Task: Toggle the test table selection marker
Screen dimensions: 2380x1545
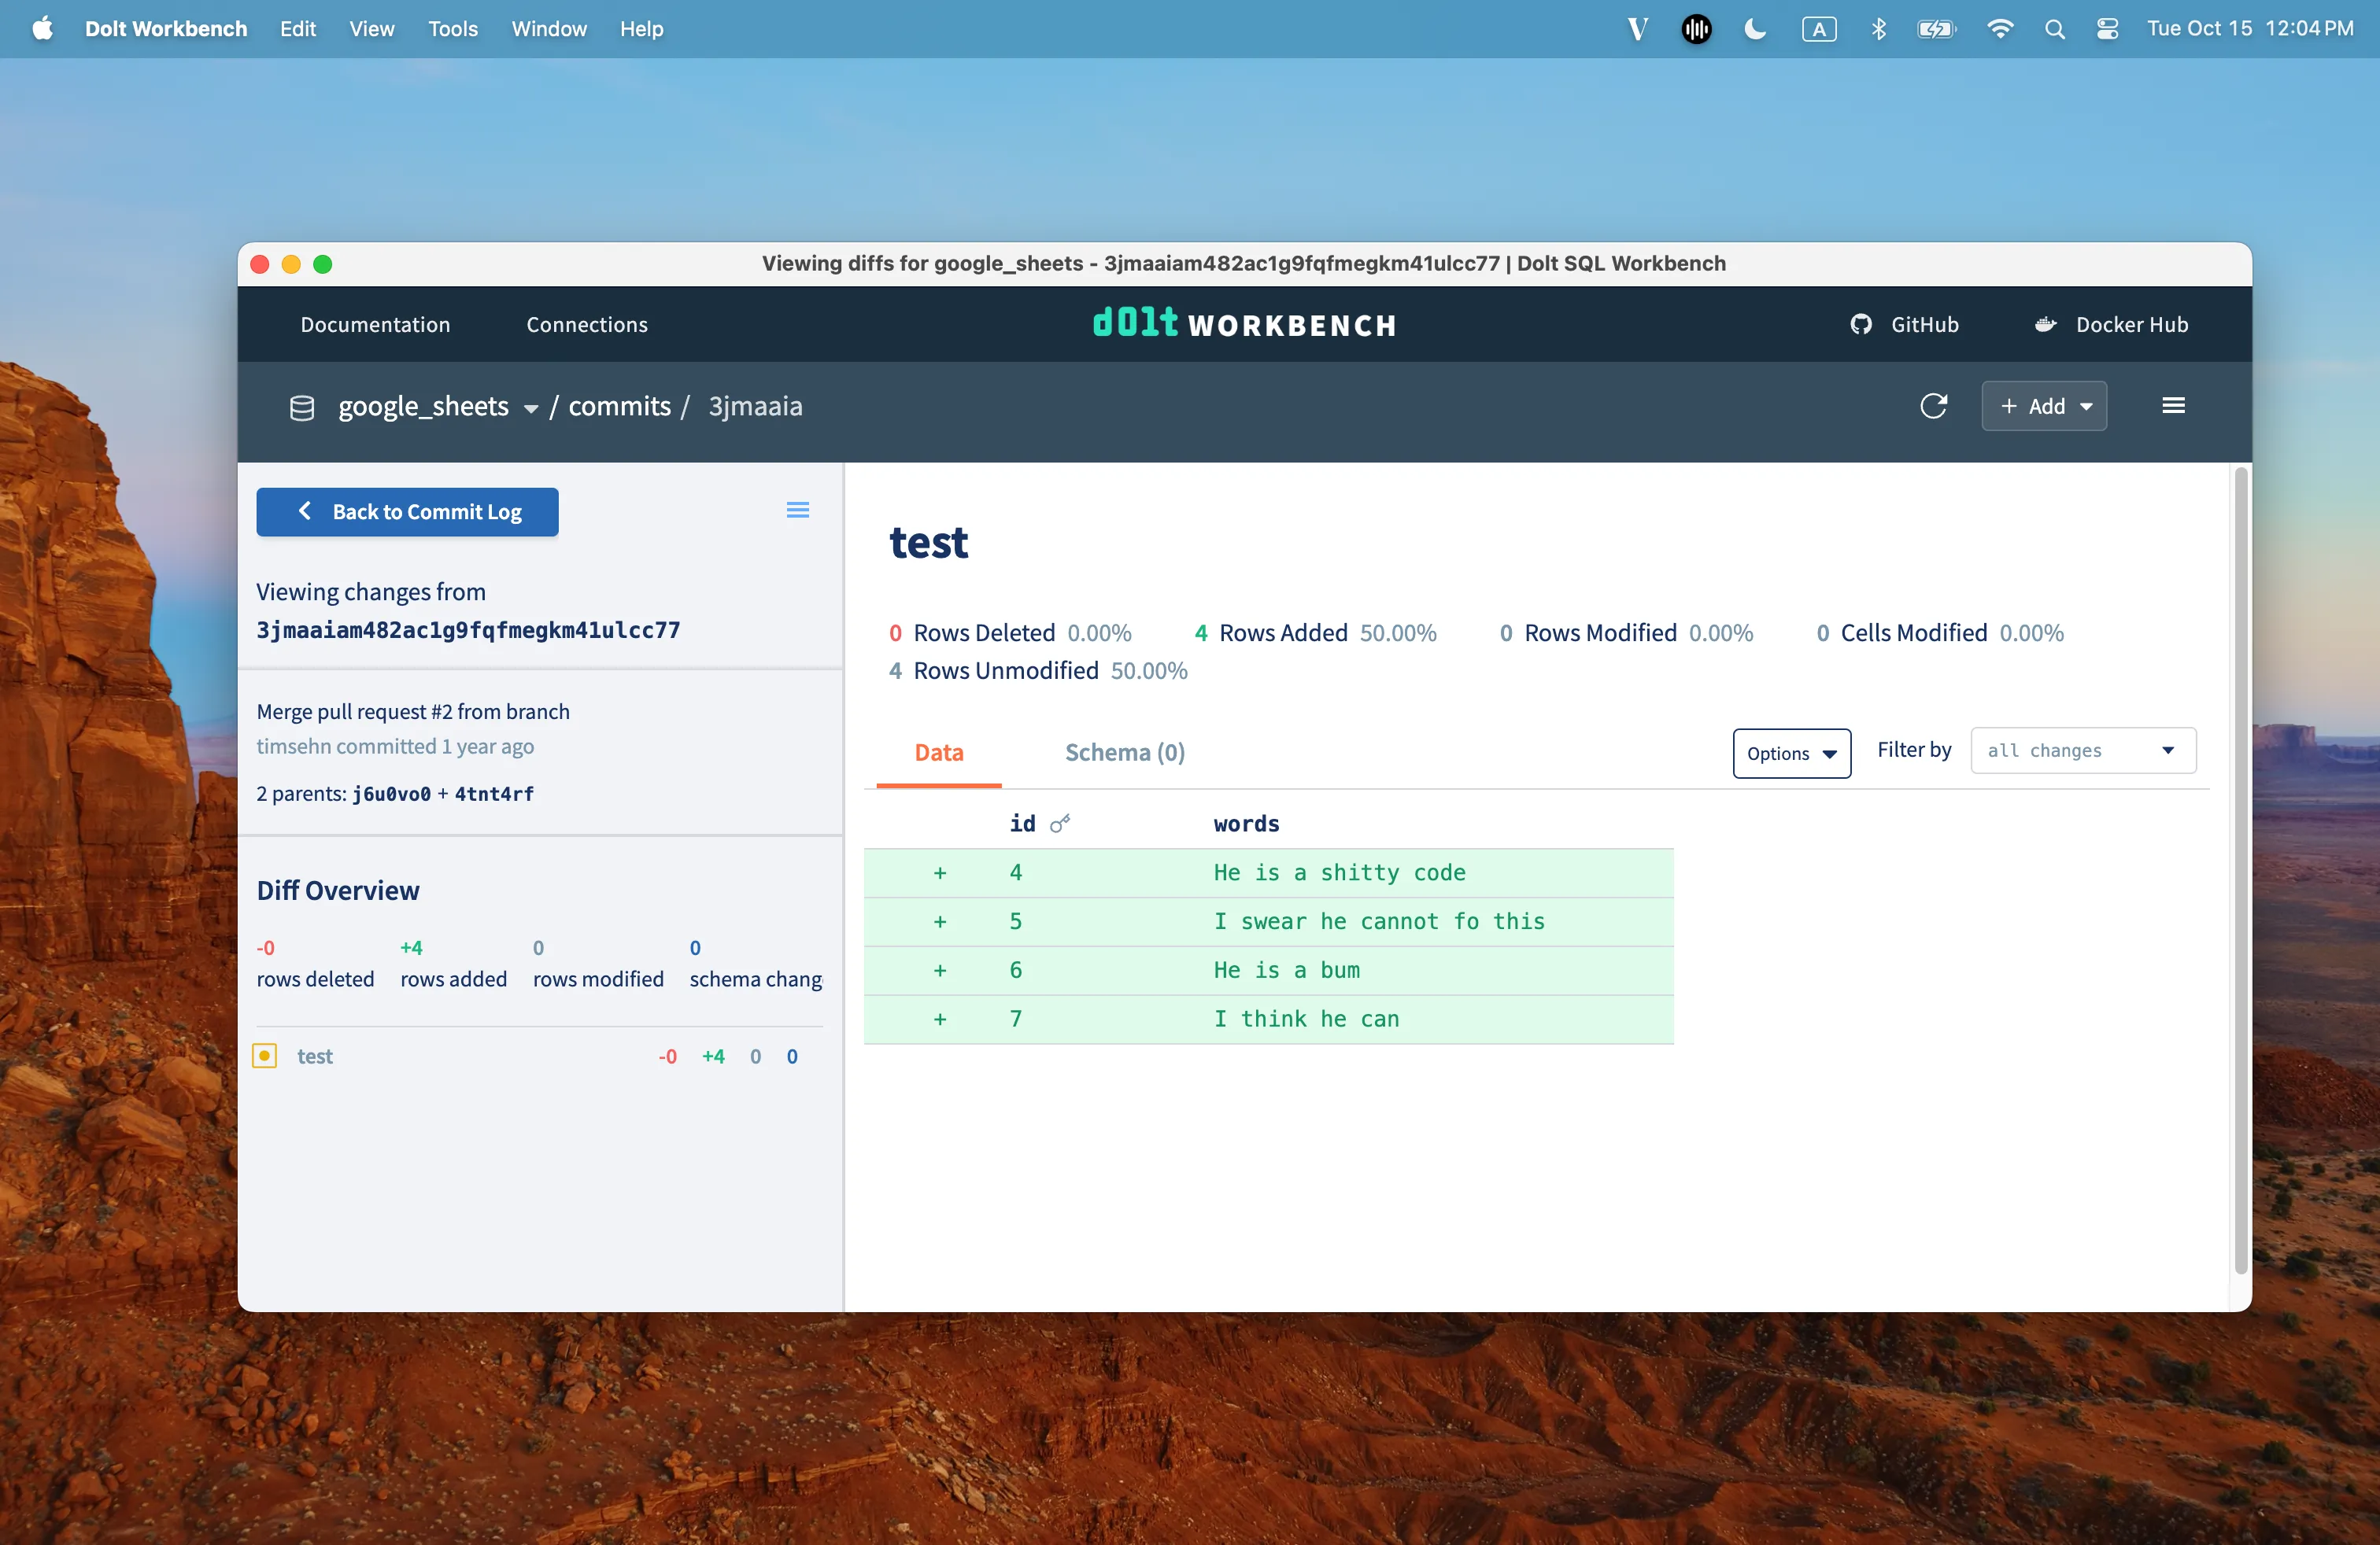Action: pyautogui.click(x=265, y=1056)
